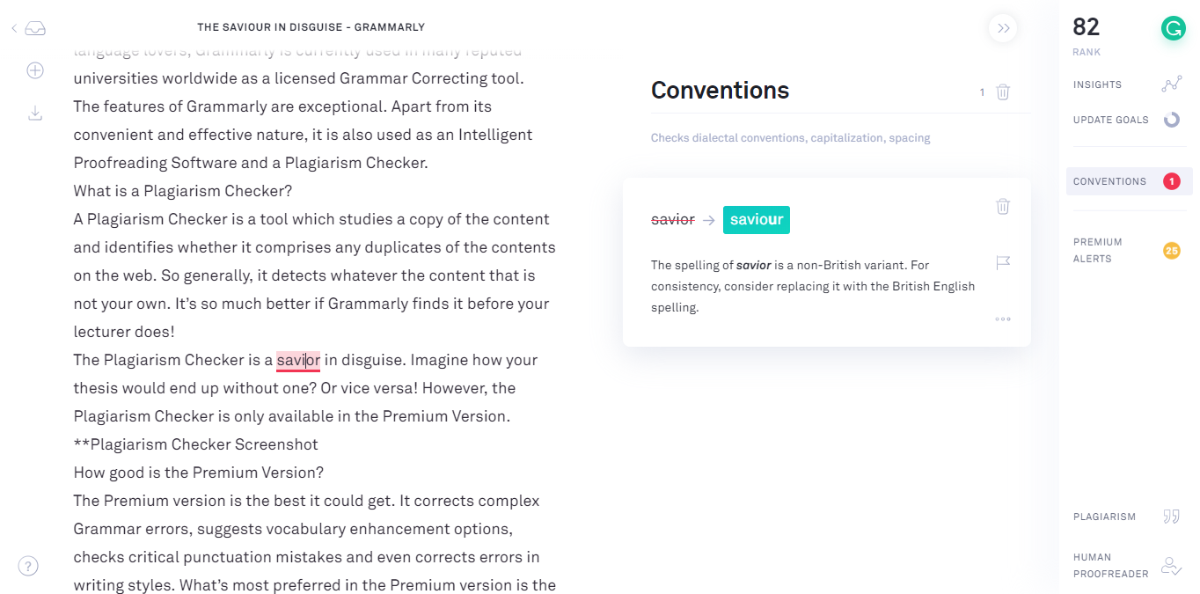
Task: Open more options on suggestion card
Action: point(1003,319)
